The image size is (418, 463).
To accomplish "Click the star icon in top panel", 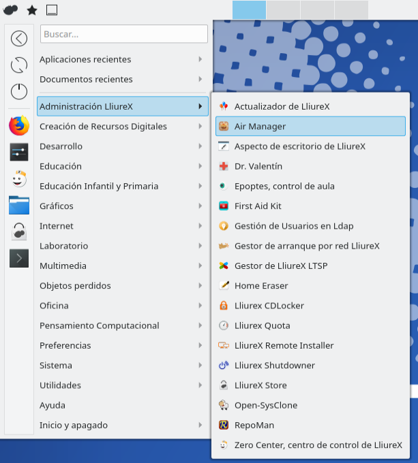I will tap(32, 10).
